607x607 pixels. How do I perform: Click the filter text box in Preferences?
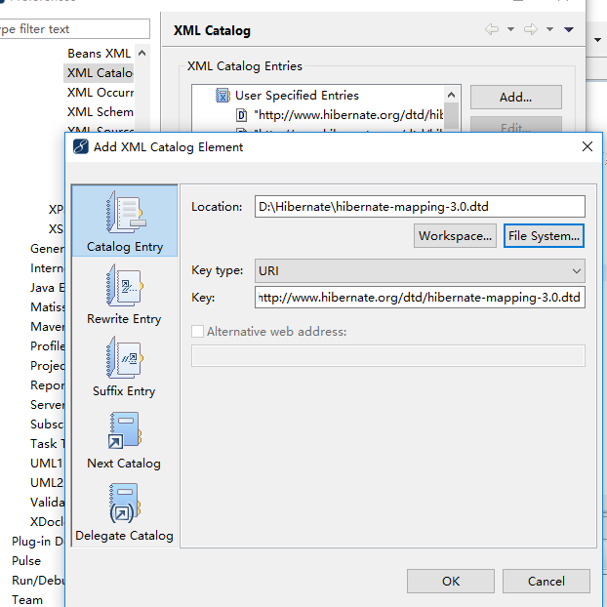[73, 29]
